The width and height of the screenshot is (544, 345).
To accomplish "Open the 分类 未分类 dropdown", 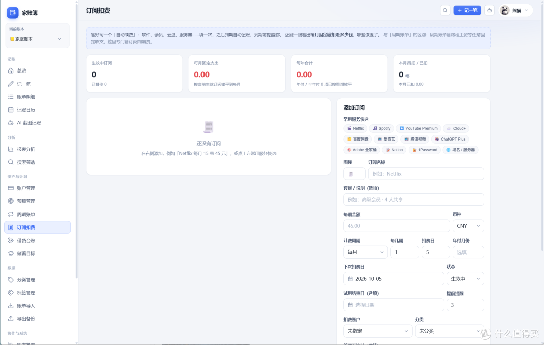I will click(449, 331).
